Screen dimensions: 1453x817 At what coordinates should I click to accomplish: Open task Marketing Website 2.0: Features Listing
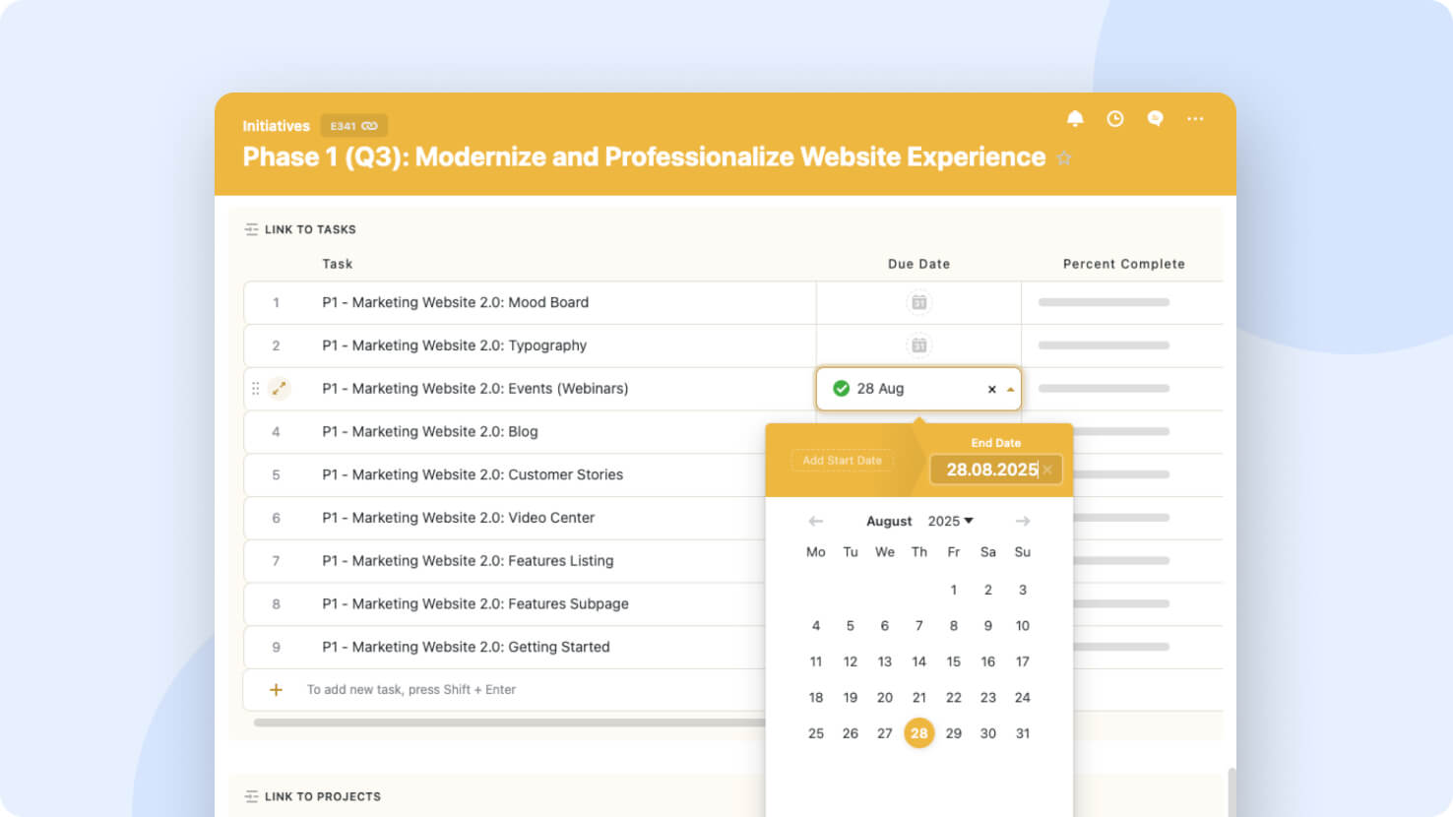pos(468,561)
